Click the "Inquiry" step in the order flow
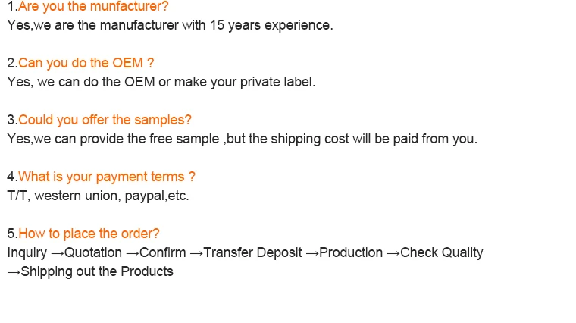 point(27,252)
